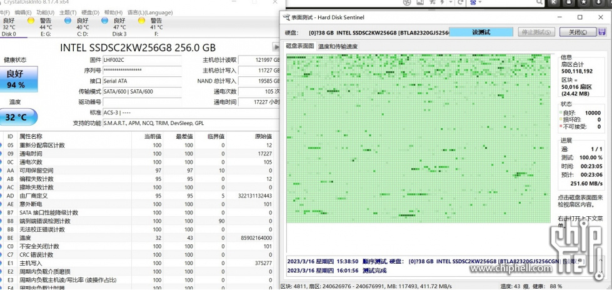Select the blue good disk C: D:
The height and width of the screenshot is (290, 612).
[78, 27]
